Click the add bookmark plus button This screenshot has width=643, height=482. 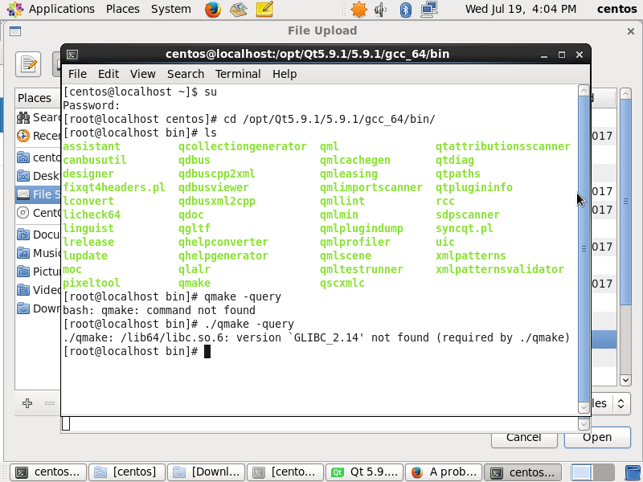click(27, 403)
